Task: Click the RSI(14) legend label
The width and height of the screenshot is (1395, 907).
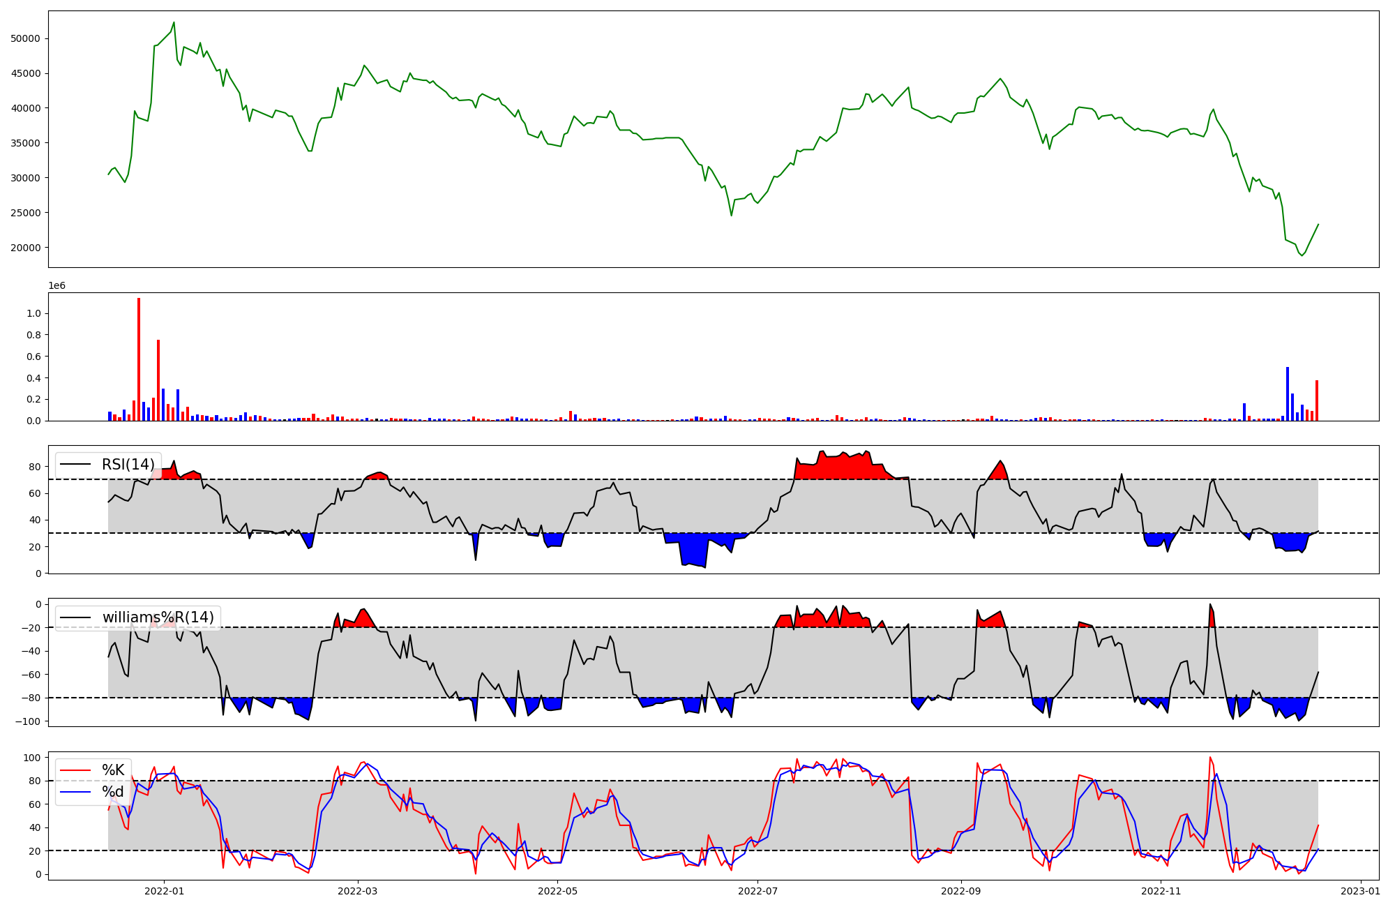Action: (128, 465)
